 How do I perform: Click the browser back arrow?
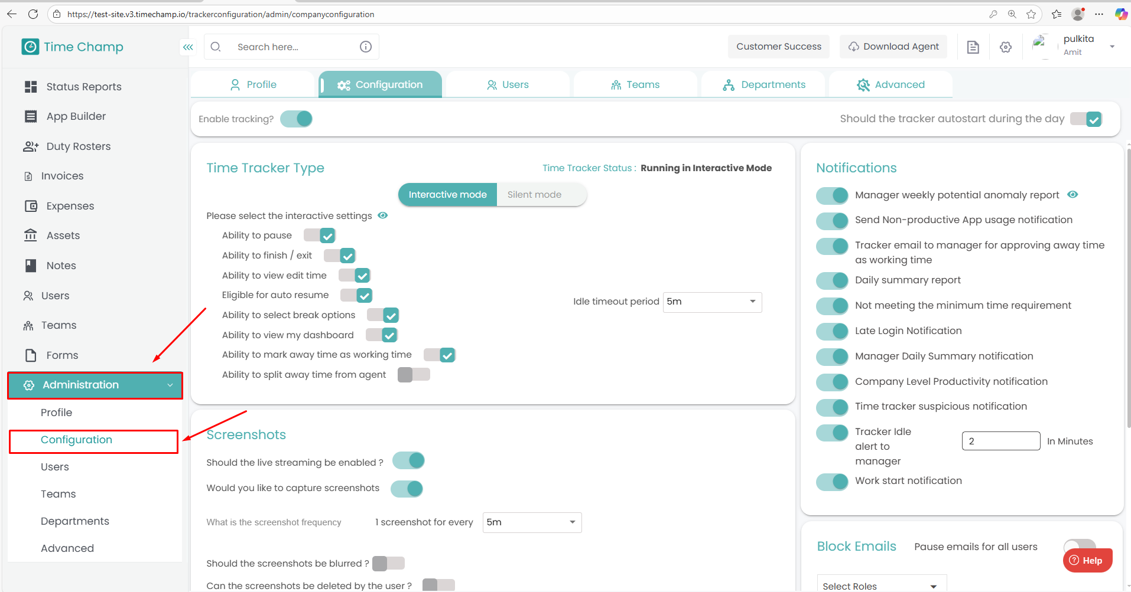click(12, 14)
